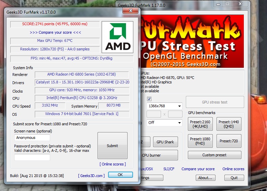267x191 pixels.
Task: Start the GPU stress test
Action: (215, 102)
